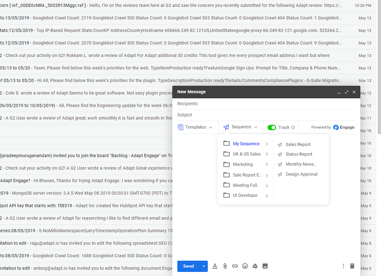The width and height of the screenshot is (381, 276).
Task: Select the My Sequence folder
Action: pos(246,144)
